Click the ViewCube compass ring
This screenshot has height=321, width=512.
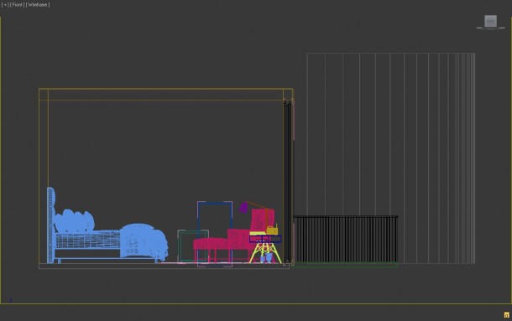(490, 28)
